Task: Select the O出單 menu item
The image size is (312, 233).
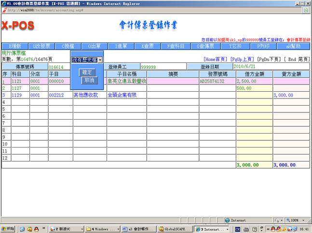Action: coord(95,46)
